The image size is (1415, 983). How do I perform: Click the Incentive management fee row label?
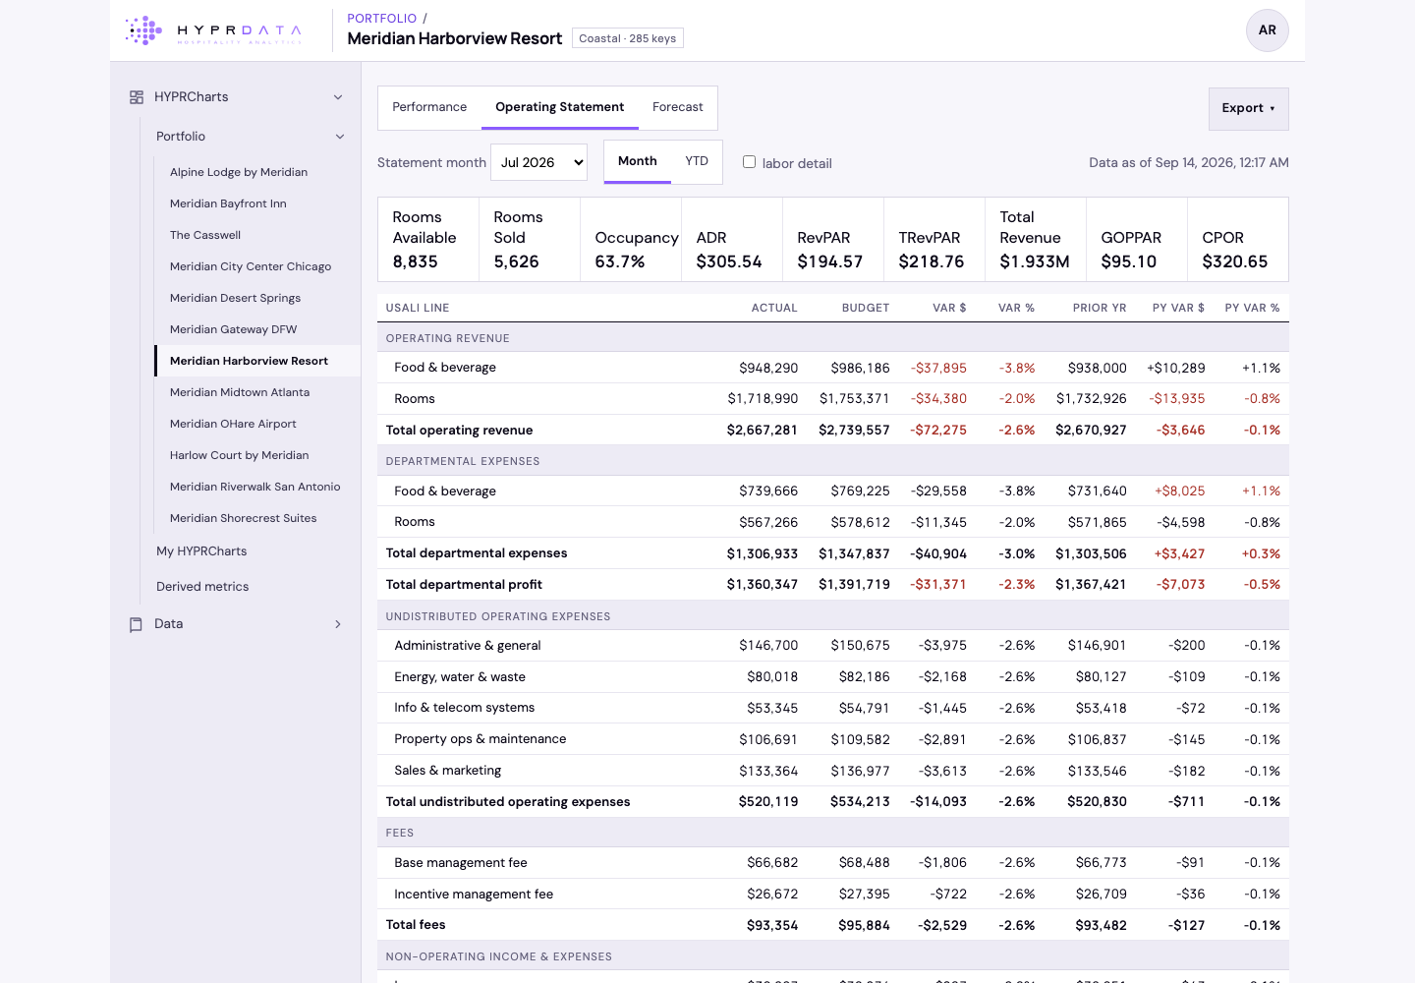click(474, 895)
